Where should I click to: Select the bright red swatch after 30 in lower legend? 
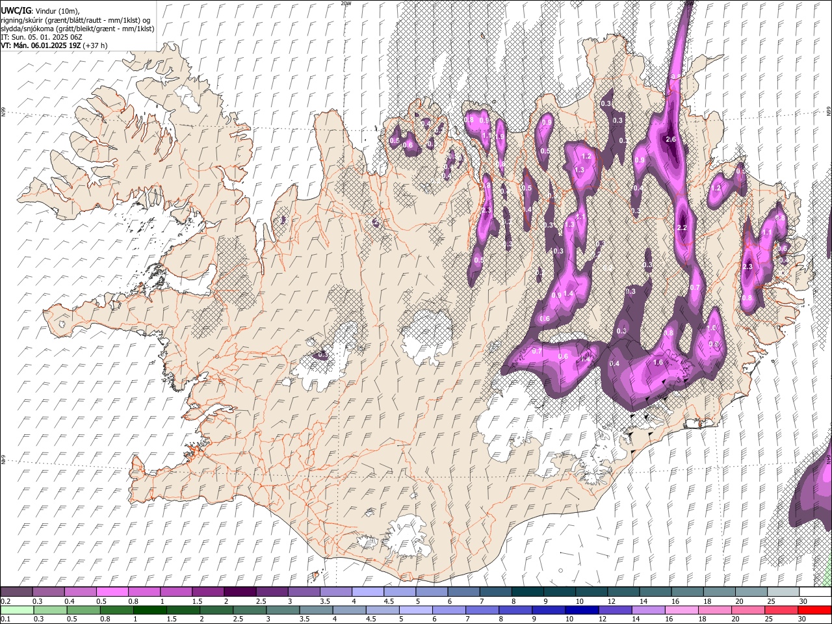814,610
